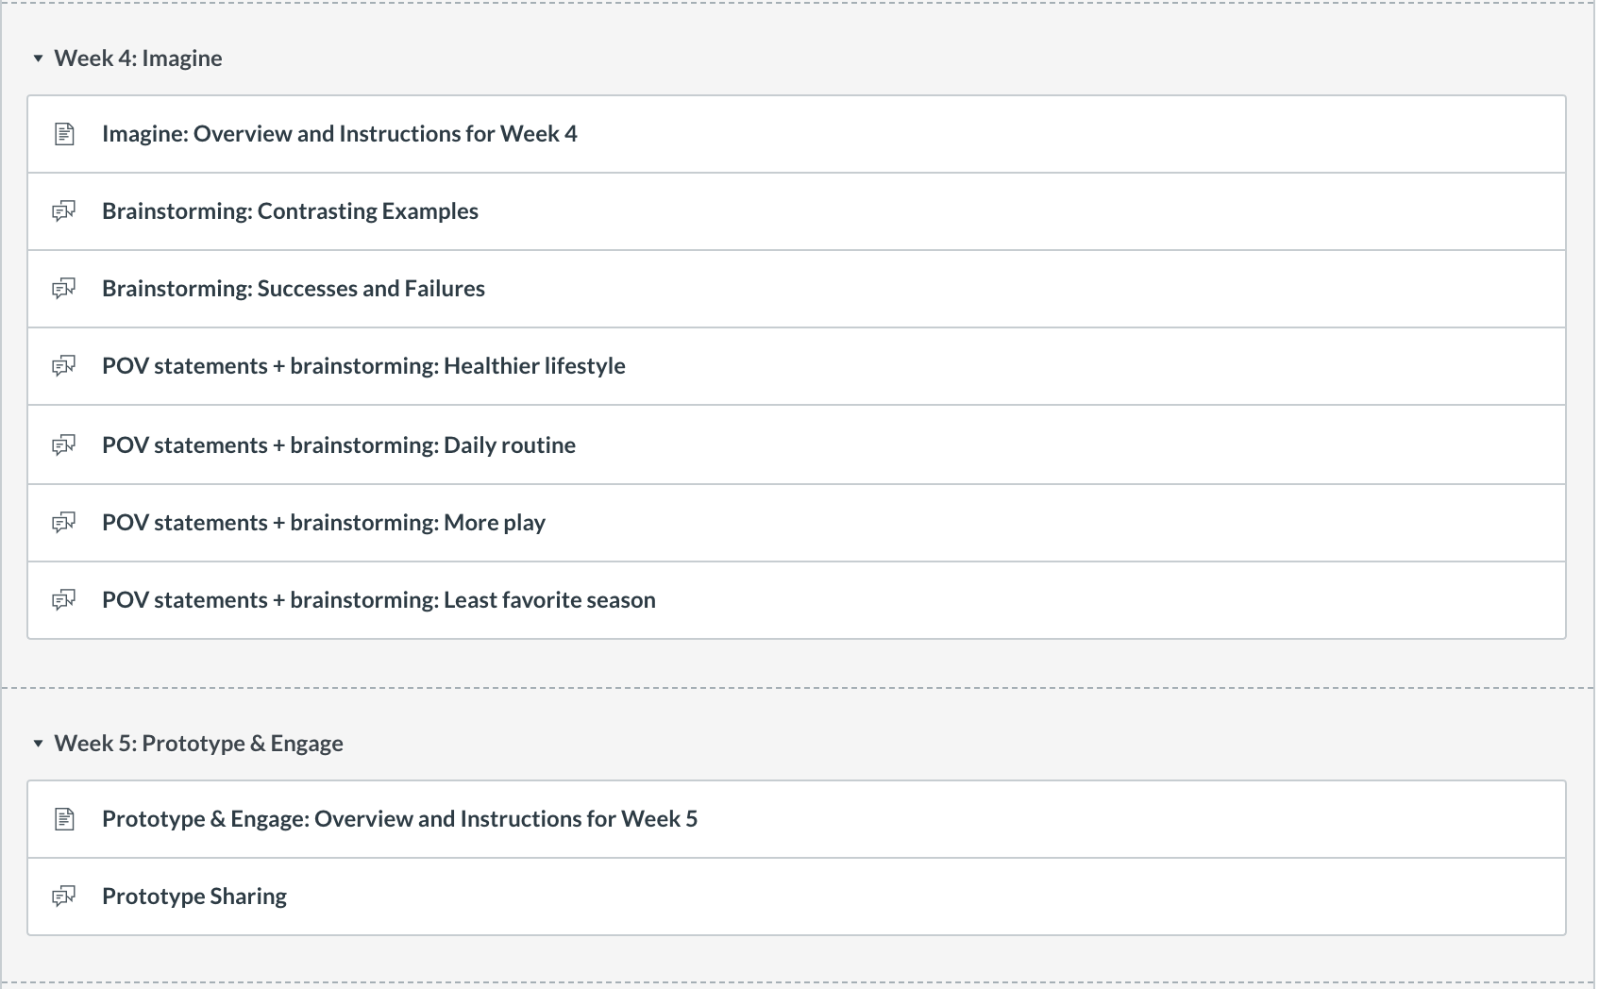Click discussion icon beside More play item
The image size is (1599, 989).
click(x=63, y=523)
